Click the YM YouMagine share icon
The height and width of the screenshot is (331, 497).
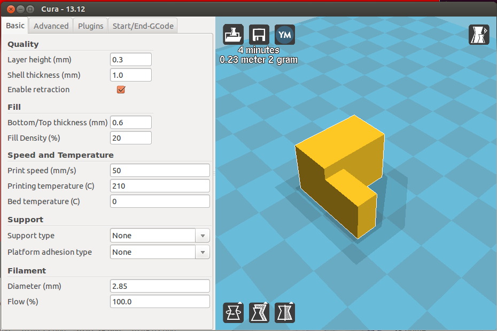(285, 35)
